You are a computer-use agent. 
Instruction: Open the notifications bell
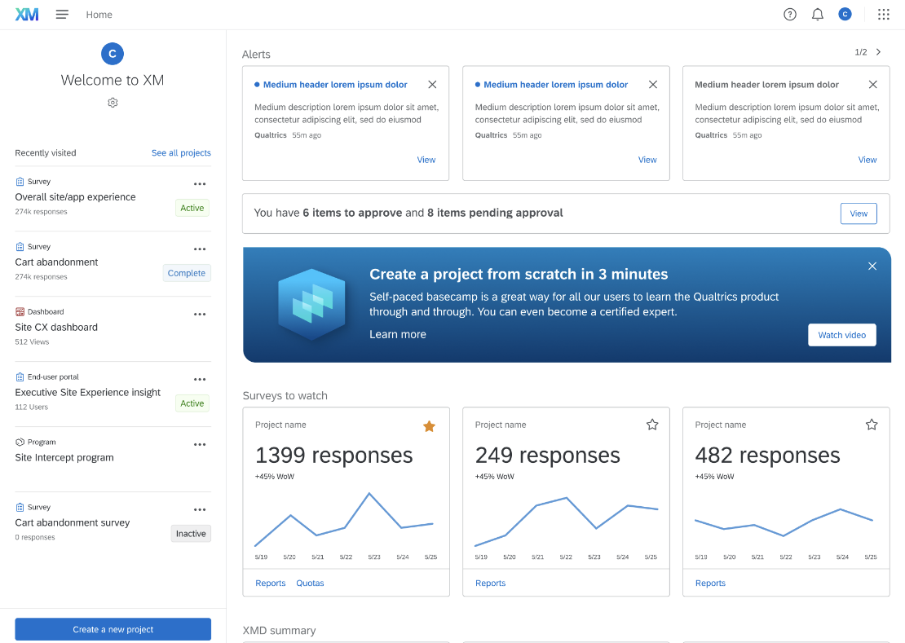[x=817, y=15]
